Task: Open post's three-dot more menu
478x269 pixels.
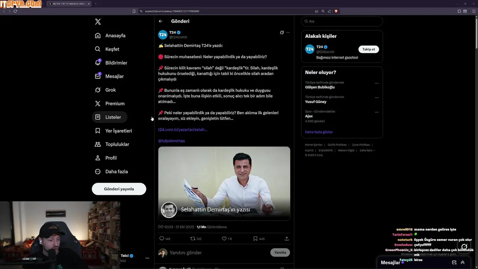Action: [x=288, y=33]
